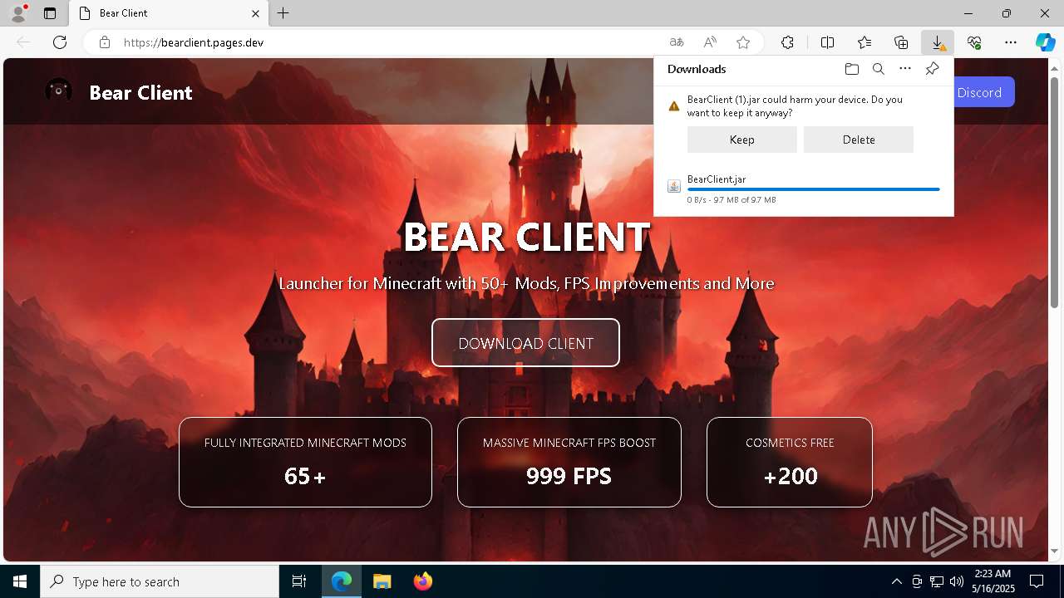Open a new browser tab

pos(283,13)
